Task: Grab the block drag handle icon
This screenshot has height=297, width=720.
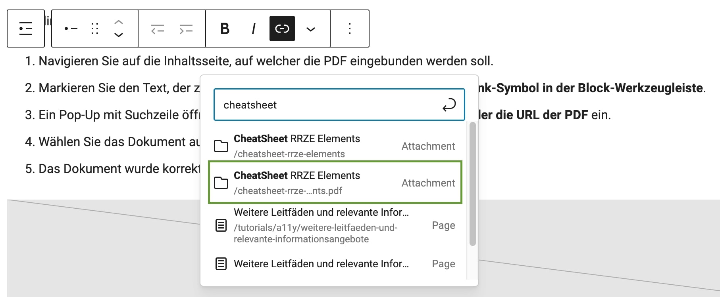Action: (95, 29)
